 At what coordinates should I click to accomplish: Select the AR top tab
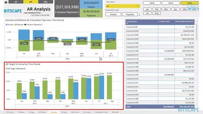31,2
